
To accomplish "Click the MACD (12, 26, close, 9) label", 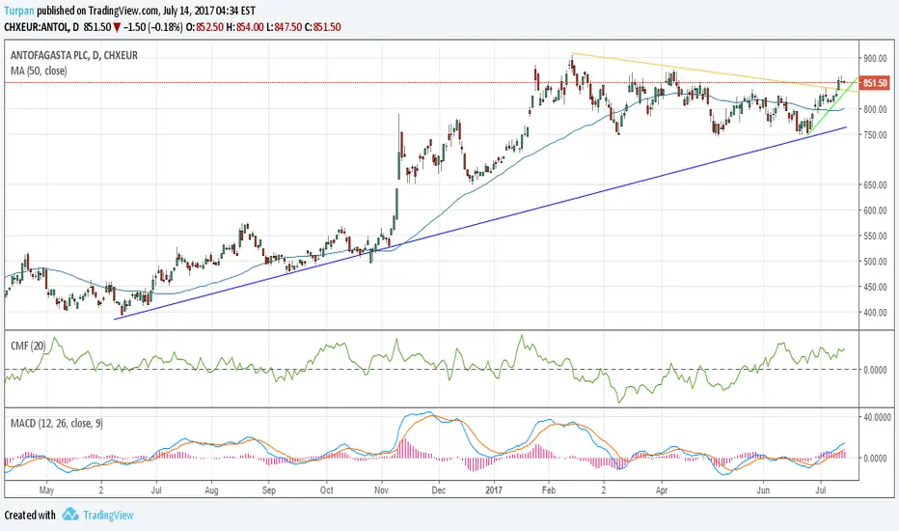I will (57, 423).
